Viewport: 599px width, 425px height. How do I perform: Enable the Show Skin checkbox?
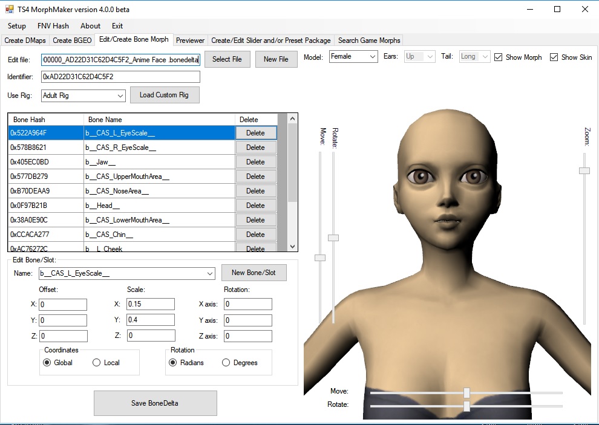(x=553, y=56)
